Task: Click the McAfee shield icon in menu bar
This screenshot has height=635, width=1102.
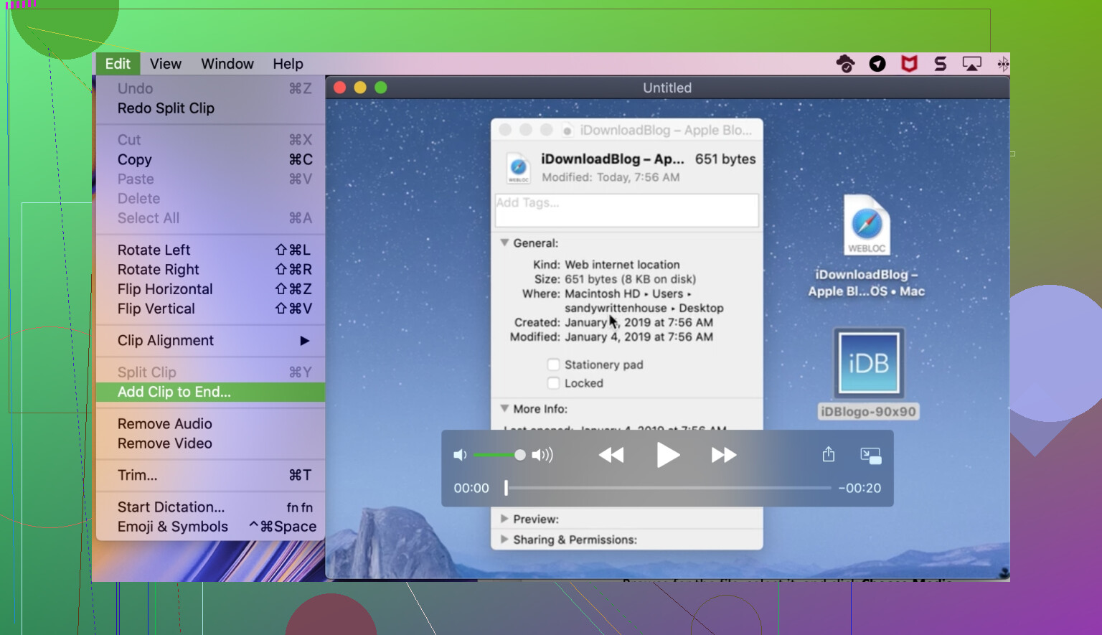Action: click(x=909, y=64)
